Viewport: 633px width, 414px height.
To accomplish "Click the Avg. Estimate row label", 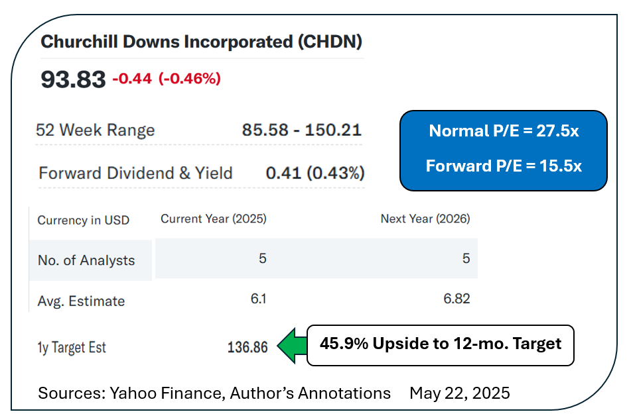I will coord(81,301).
